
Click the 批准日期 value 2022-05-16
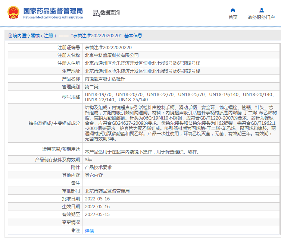(x=97, y=199)
